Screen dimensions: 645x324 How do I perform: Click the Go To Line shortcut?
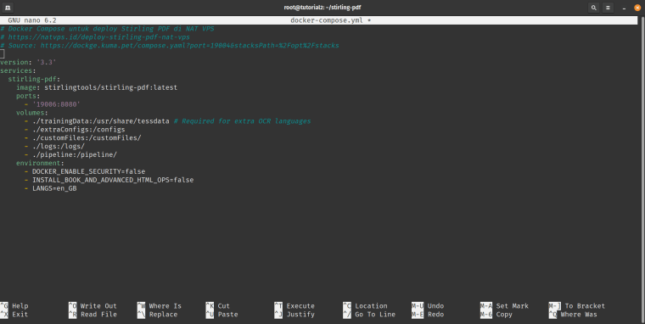point(369,315)
